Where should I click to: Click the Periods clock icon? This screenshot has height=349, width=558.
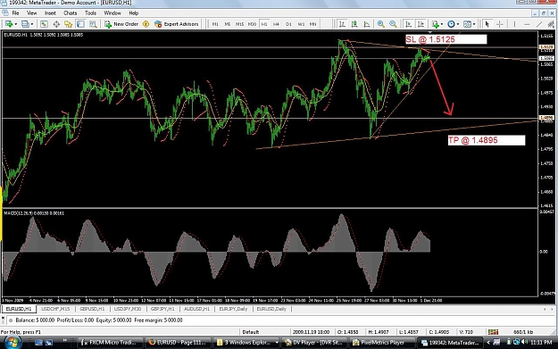pyautogui.click(x=451, y=24)
